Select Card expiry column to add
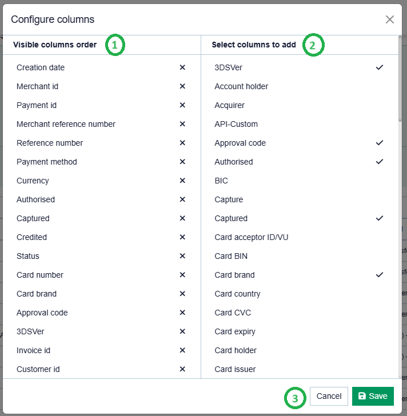Image resolution: width=407 pixels, height=416 pixels. 235,331
